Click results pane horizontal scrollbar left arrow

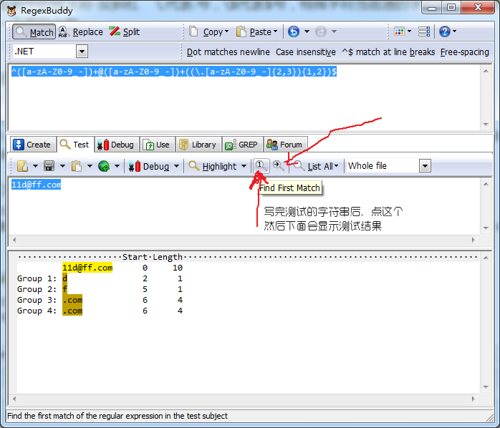tap(14, 399)
